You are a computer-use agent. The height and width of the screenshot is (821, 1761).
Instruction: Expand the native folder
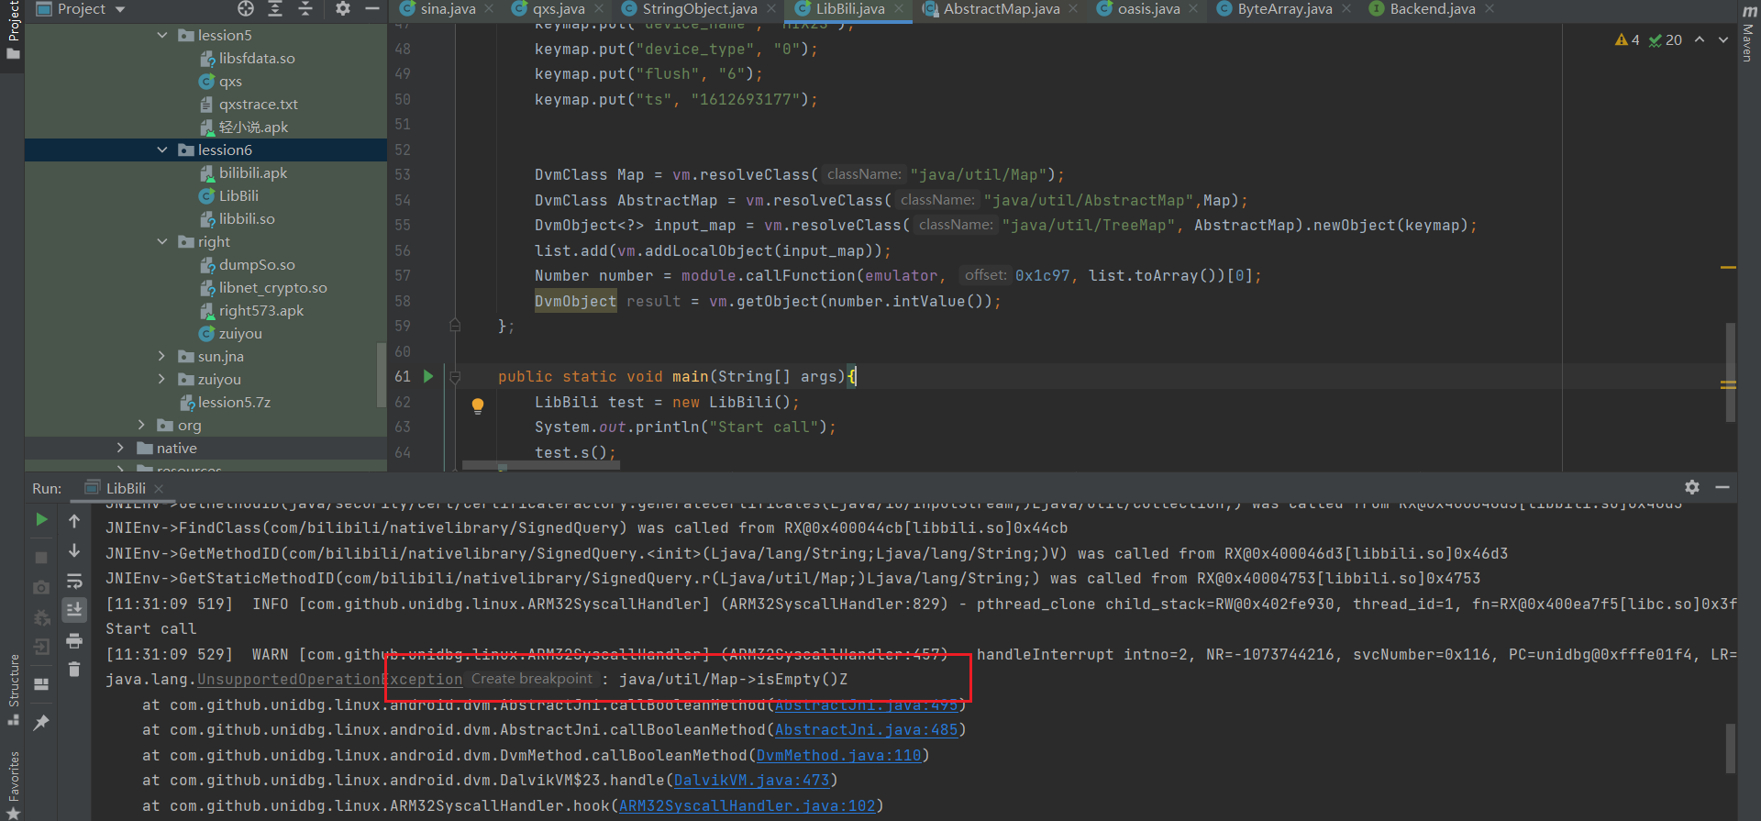[120, 448]
